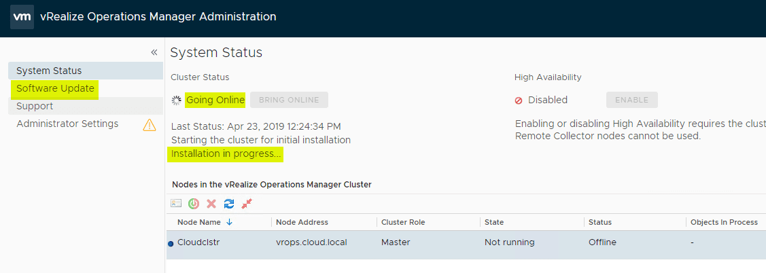Click the red arrows collapse icon
The height and width of the screenshot is (273, 766).
[247, 203]
